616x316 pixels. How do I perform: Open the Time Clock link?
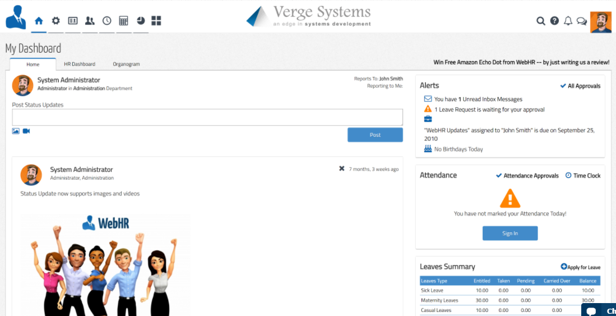[583, 176]
